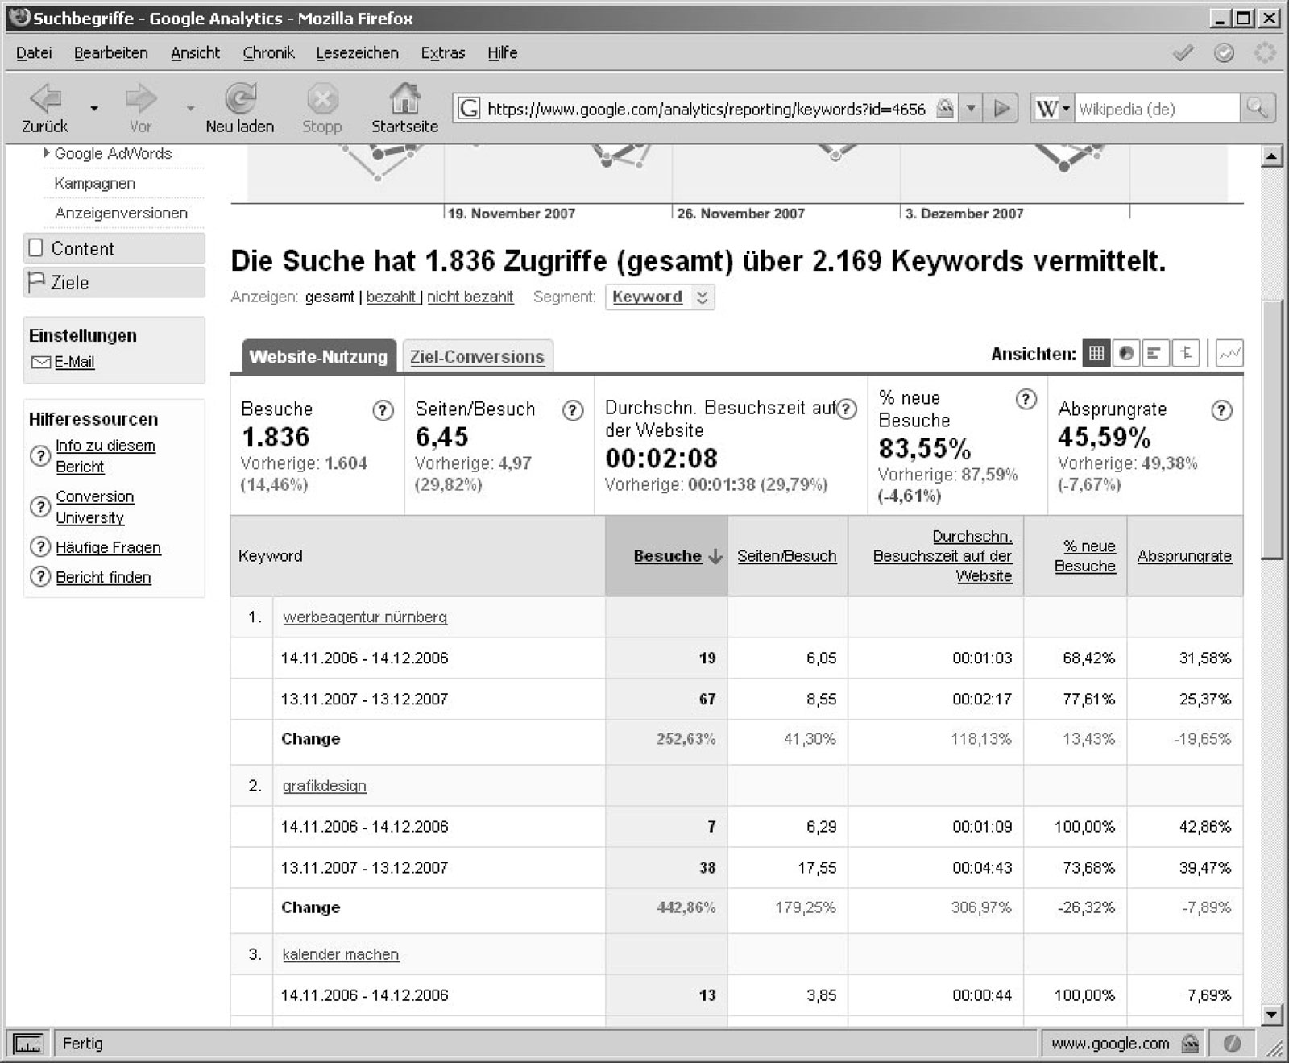Click the vertical scrollbar down arrow
Viewport: 1289px width, 1063px height.
coord(1271,1014)
